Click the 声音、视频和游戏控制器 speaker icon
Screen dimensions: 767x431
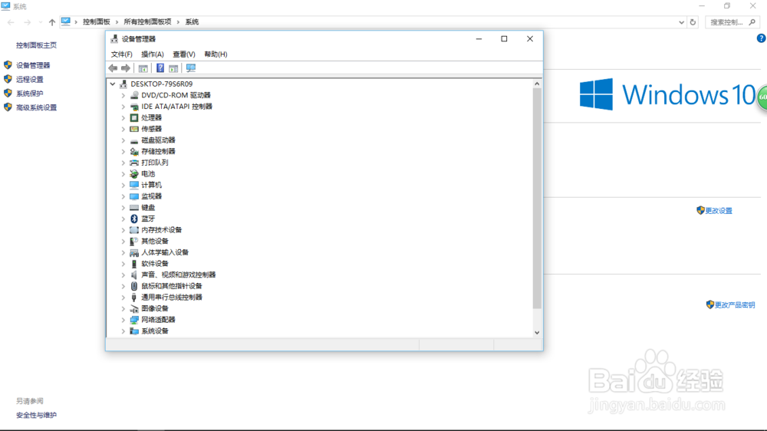point(134,275)
